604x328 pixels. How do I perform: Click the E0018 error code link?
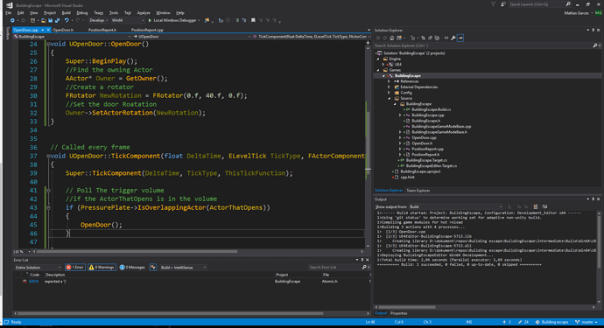coord(33,282)
